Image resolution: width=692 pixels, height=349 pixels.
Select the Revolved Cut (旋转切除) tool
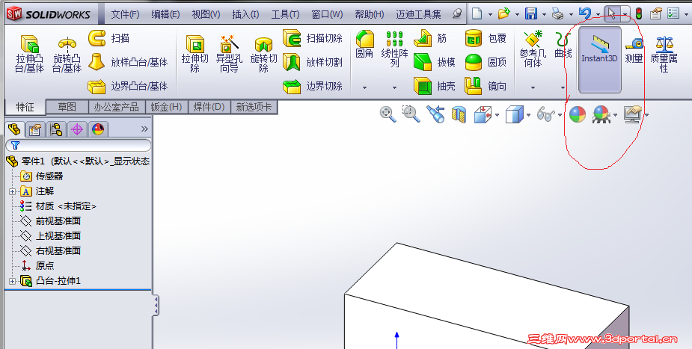pyautogui.click(x=263, y=54)
